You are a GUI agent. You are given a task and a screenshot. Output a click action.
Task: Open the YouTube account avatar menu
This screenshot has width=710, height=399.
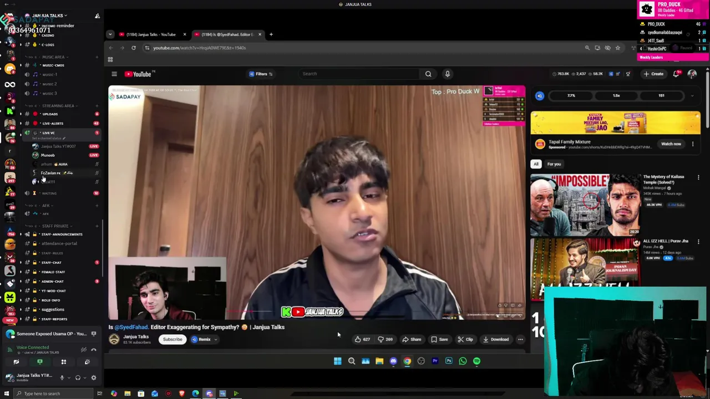coord(692,74)
